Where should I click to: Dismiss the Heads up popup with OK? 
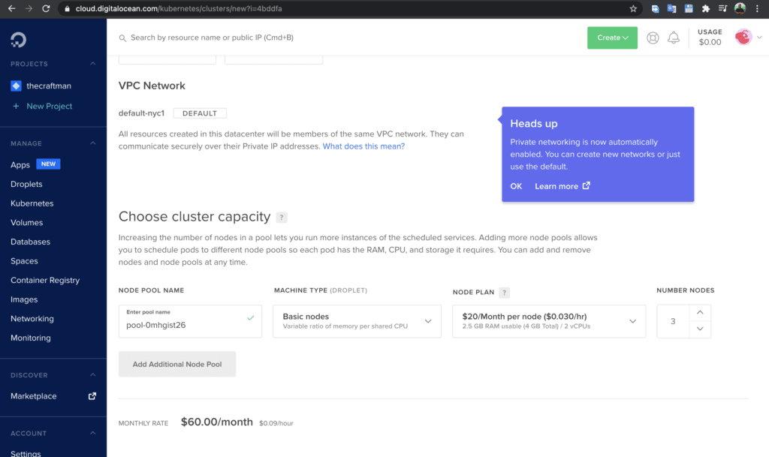[x=516, y=186]
